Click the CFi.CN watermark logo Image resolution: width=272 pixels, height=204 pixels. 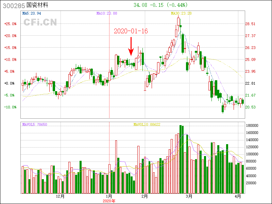coord(40,22)
